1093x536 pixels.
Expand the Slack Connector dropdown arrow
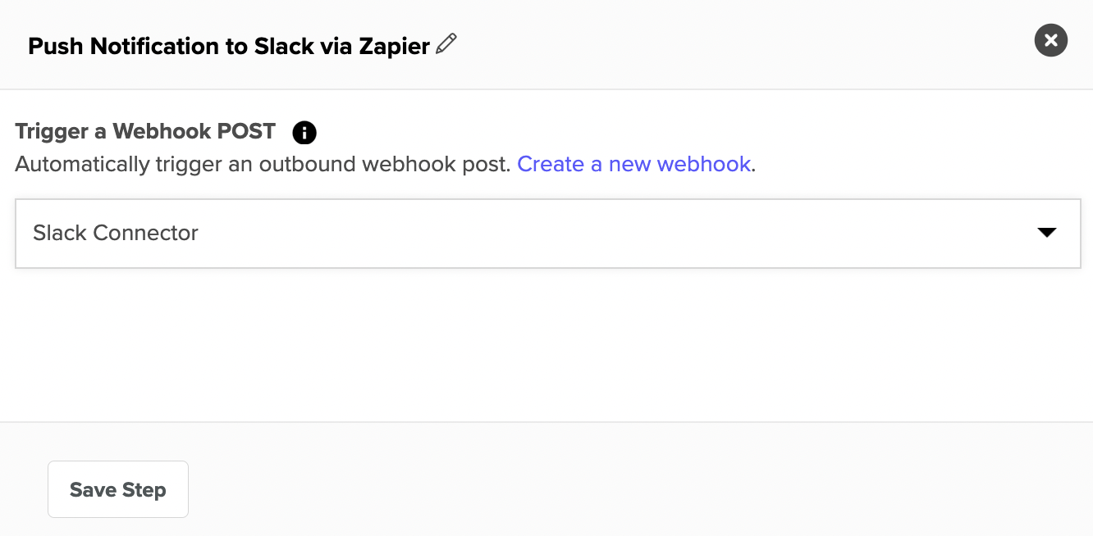pyautogui.click(x=1046, y=233)
